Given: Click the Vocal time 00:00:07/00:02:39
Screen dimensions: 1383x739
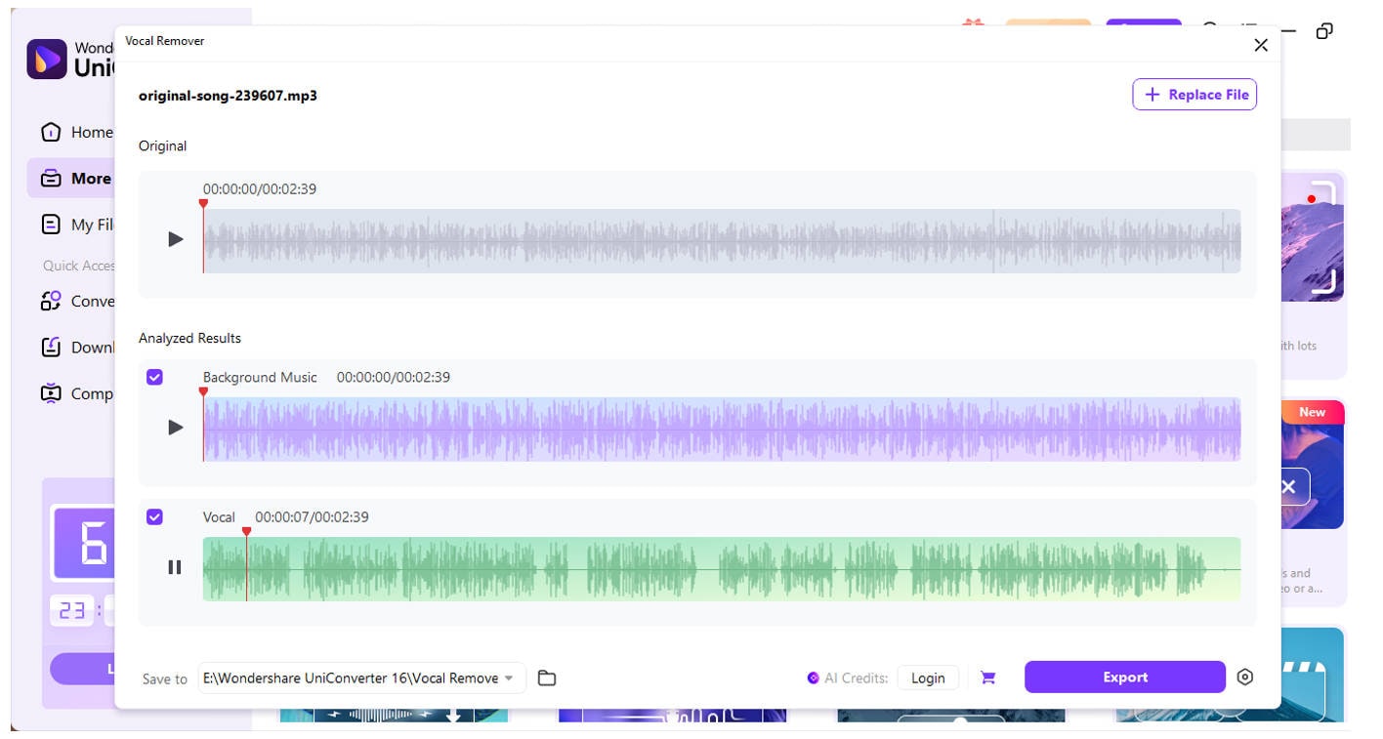Looking at the screenshot, I should (x=312, y=516).
